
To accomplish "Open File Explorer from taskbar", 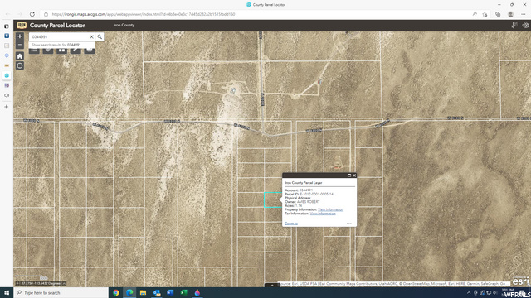I will (x=144, y=292).
